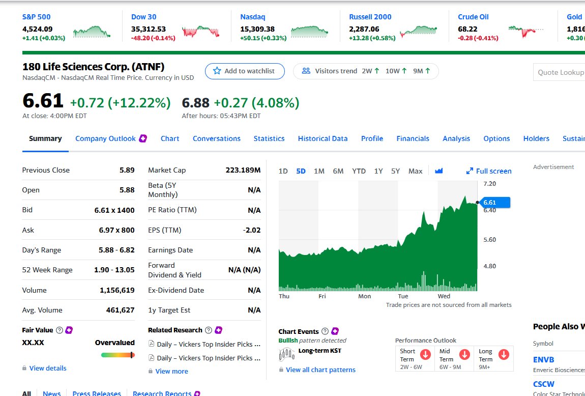Image resolution: width=585 pixels, height=396 pixels.
Task: Open the Dow 30 index link
Action: coord(143,17)
